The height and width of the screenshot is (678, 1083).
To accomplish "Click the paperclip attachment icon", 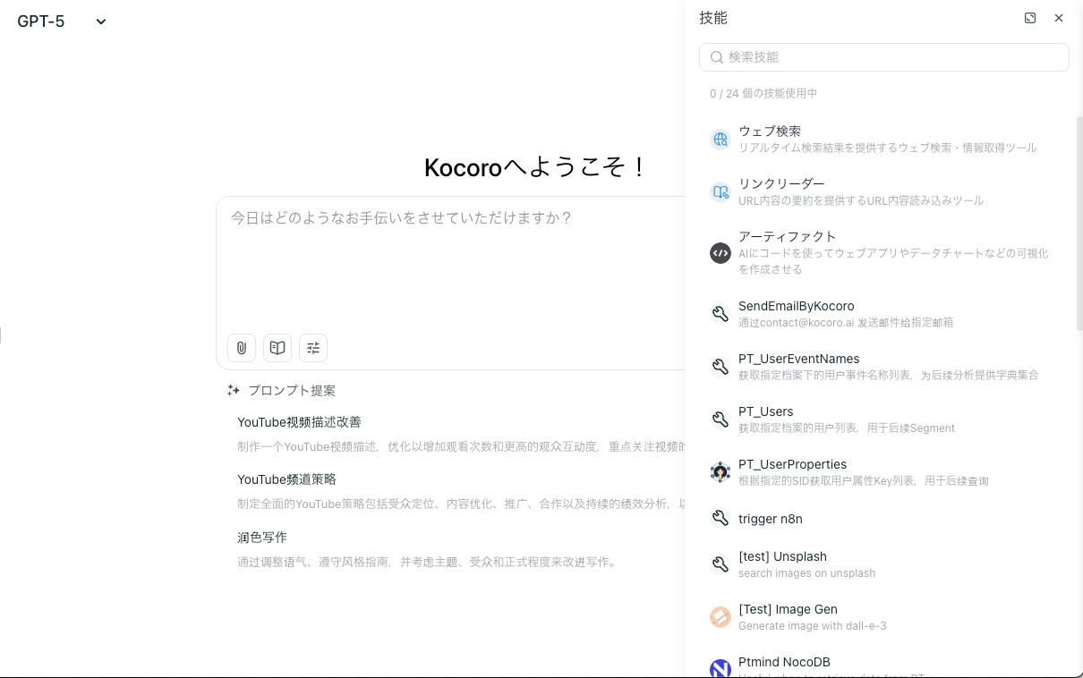I will (242, 348).
